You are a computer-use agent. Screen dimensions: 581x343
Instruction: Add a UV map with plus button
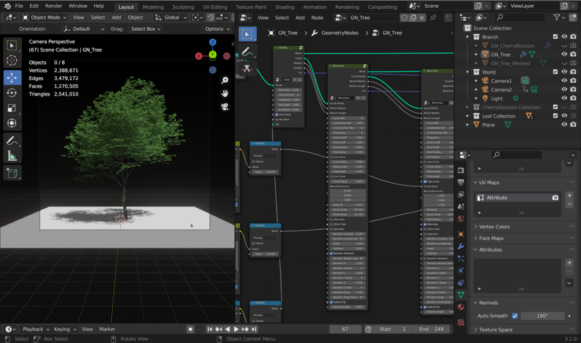point(569,196)
